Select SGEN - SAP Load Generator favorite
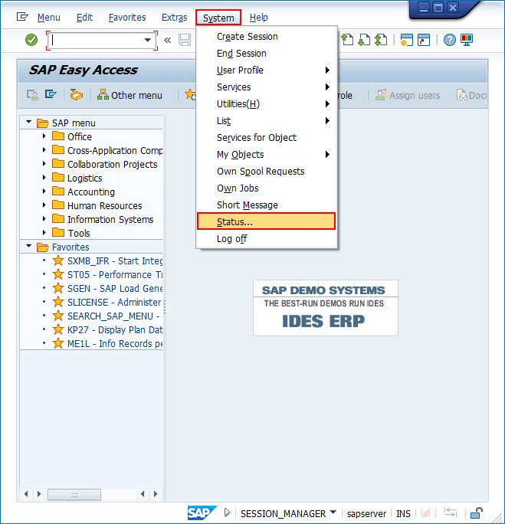The image size is (505, 524). click(x=115, y=288)
